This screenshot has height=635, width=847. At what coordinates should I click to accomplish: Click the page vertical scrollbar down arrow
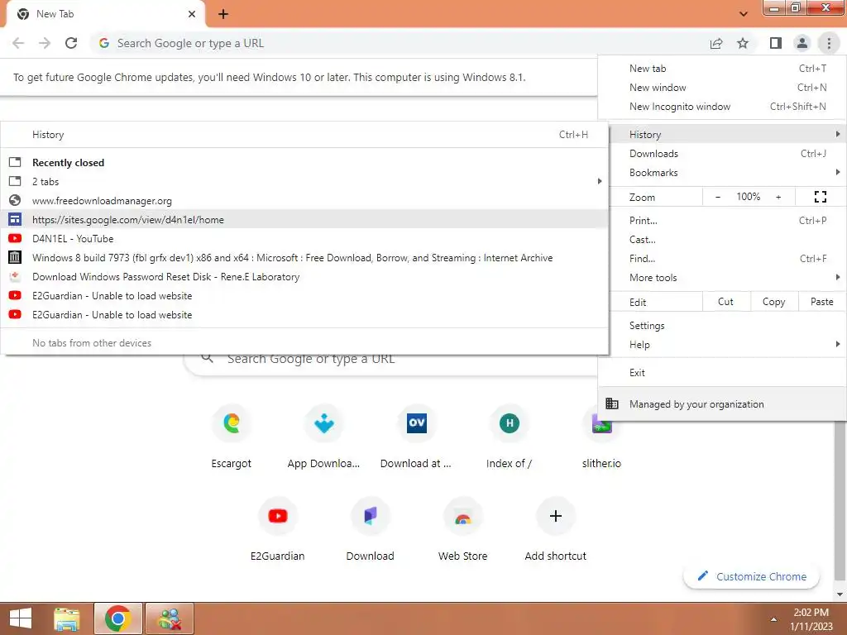[x=840, y=594]
